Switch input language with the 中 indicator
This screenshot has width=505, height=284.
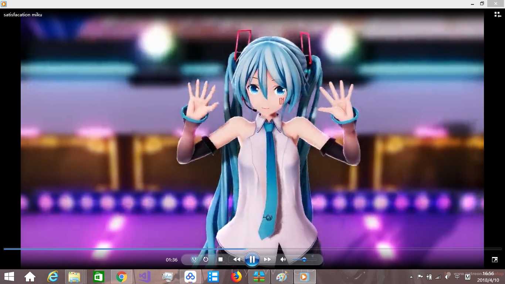click(x=457, y=277)
